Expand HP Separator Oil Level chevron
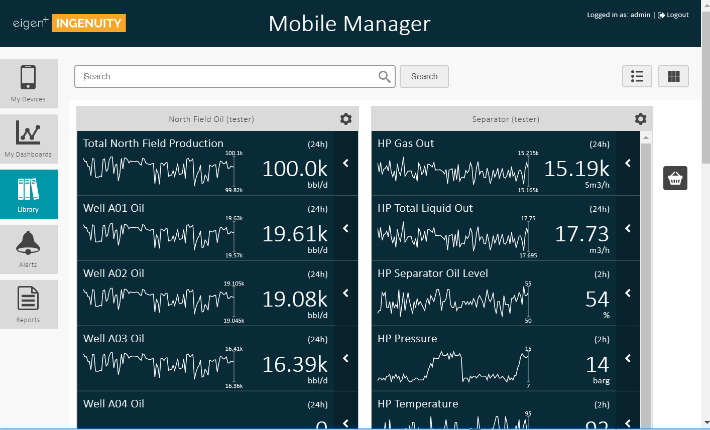This screenshot has width=710, height=430. point(628,293)
